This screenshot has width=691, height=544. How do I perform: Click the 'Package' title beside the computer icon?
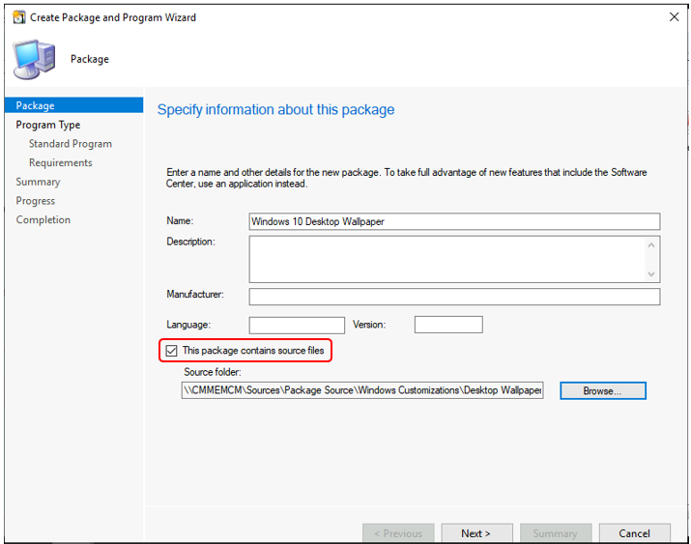(x=90, y=59)
